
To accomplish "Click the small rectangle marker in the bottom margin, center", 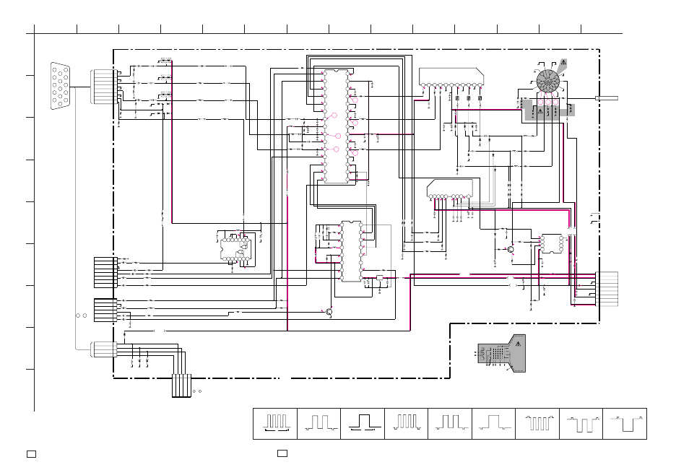I will point(282,453).
